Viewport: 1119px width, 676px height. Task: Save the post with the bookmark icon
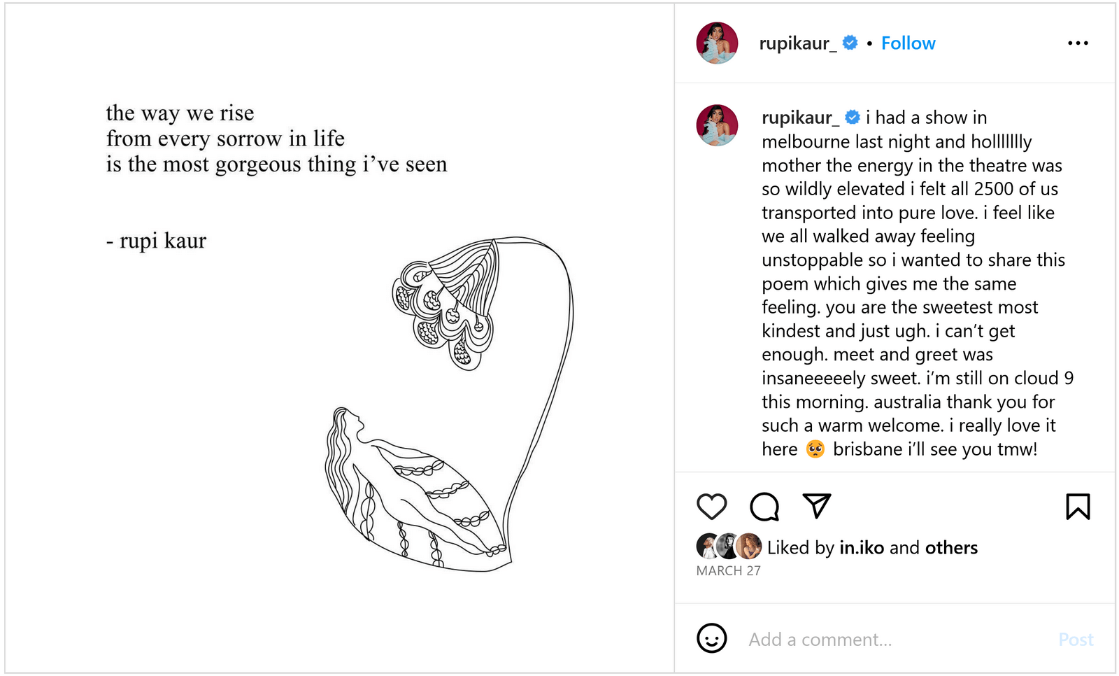click(x=1078, y=506)
